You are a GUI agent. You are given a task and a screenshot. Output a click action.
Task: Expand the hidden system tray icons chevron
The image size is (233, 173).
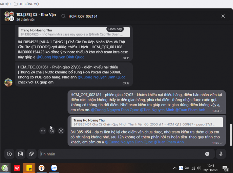pyautogui.click(x=175, y=168)
